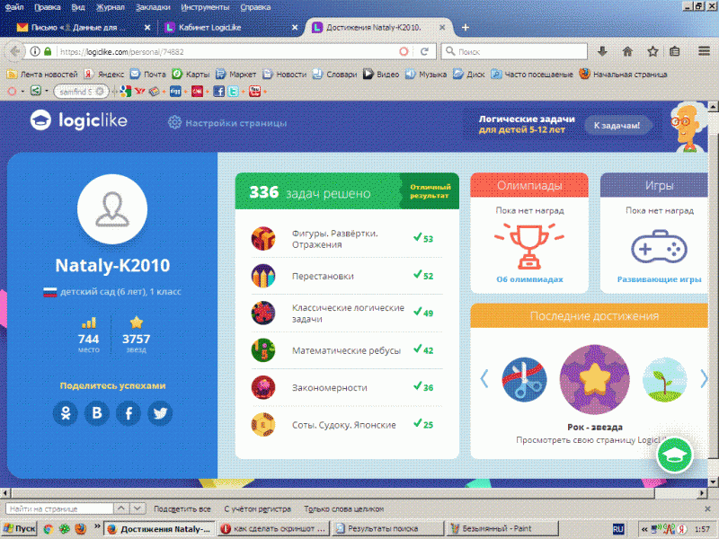This screenshot has width=719, height=539.
Task: Share via Twitter circle icon
Action: [160, 413]
